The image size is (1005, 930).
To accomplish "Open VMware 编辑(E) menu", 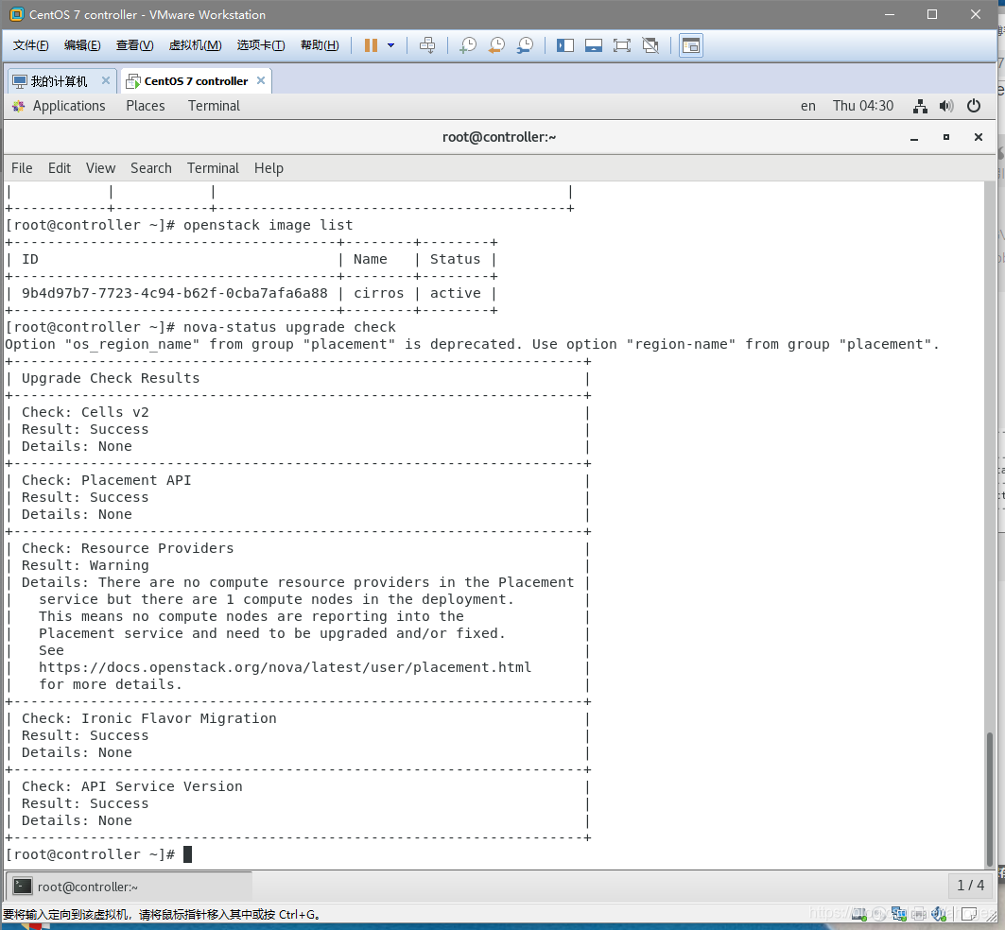I will click(x=82, y=45).
